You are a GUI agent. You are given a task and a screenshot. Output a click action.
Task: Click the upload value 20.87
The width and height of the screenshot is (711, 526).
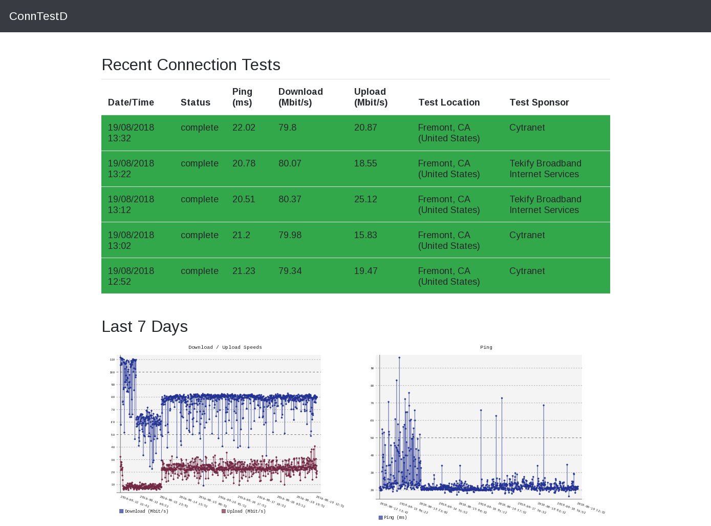(365, 128)
